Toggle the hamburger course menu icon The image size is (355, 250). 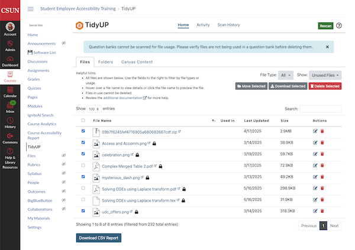pos(31,9)
